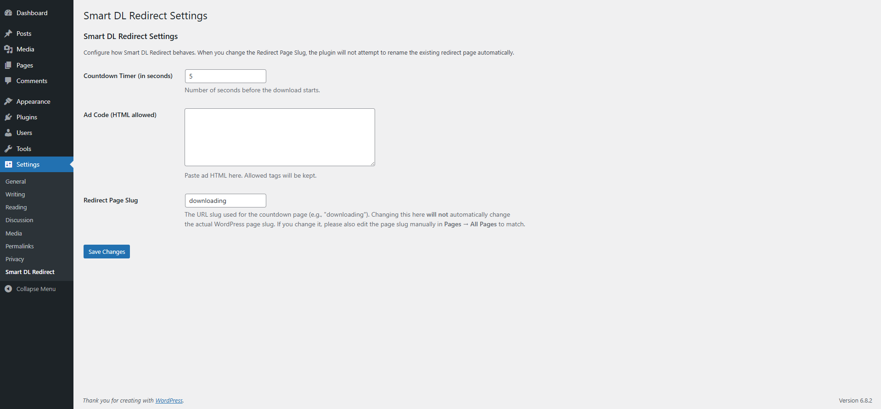This screenshot has width=881, height=409.
Task: Click the Comments speech bubble icon
Action: [8, 81]
